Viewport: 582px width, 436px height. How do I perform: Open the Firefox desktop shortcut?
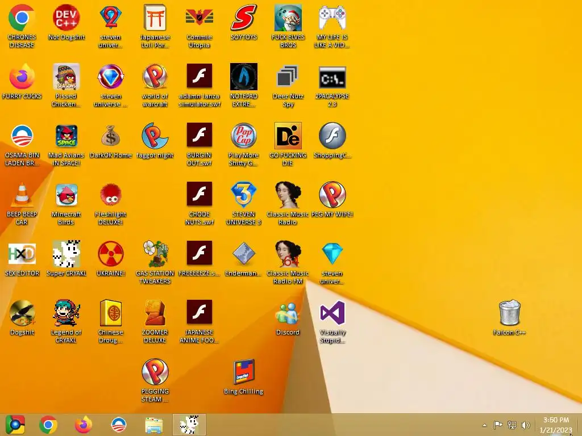(x=22, y=77)
